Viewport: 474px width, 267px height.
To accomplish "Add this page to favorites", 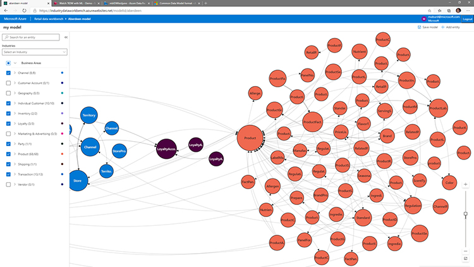I will pyautogui.click(x=428, y=11).
